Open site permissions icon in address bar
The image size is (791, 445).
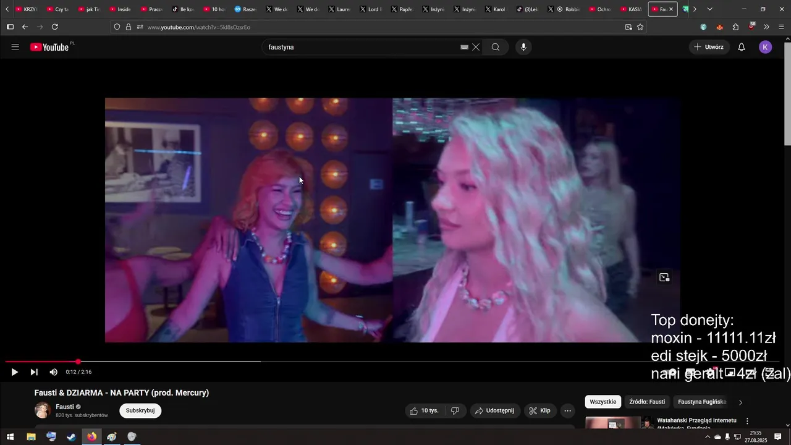(140, 27)
